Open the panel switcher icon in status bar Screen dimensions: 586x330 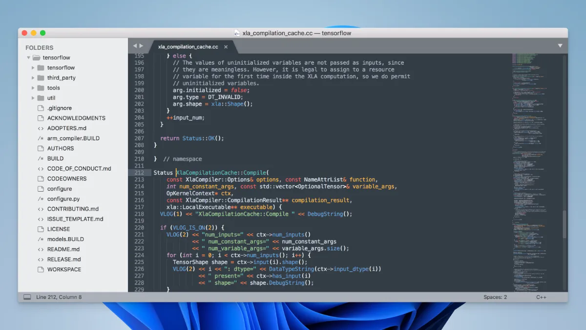click(x=27, y=297)
